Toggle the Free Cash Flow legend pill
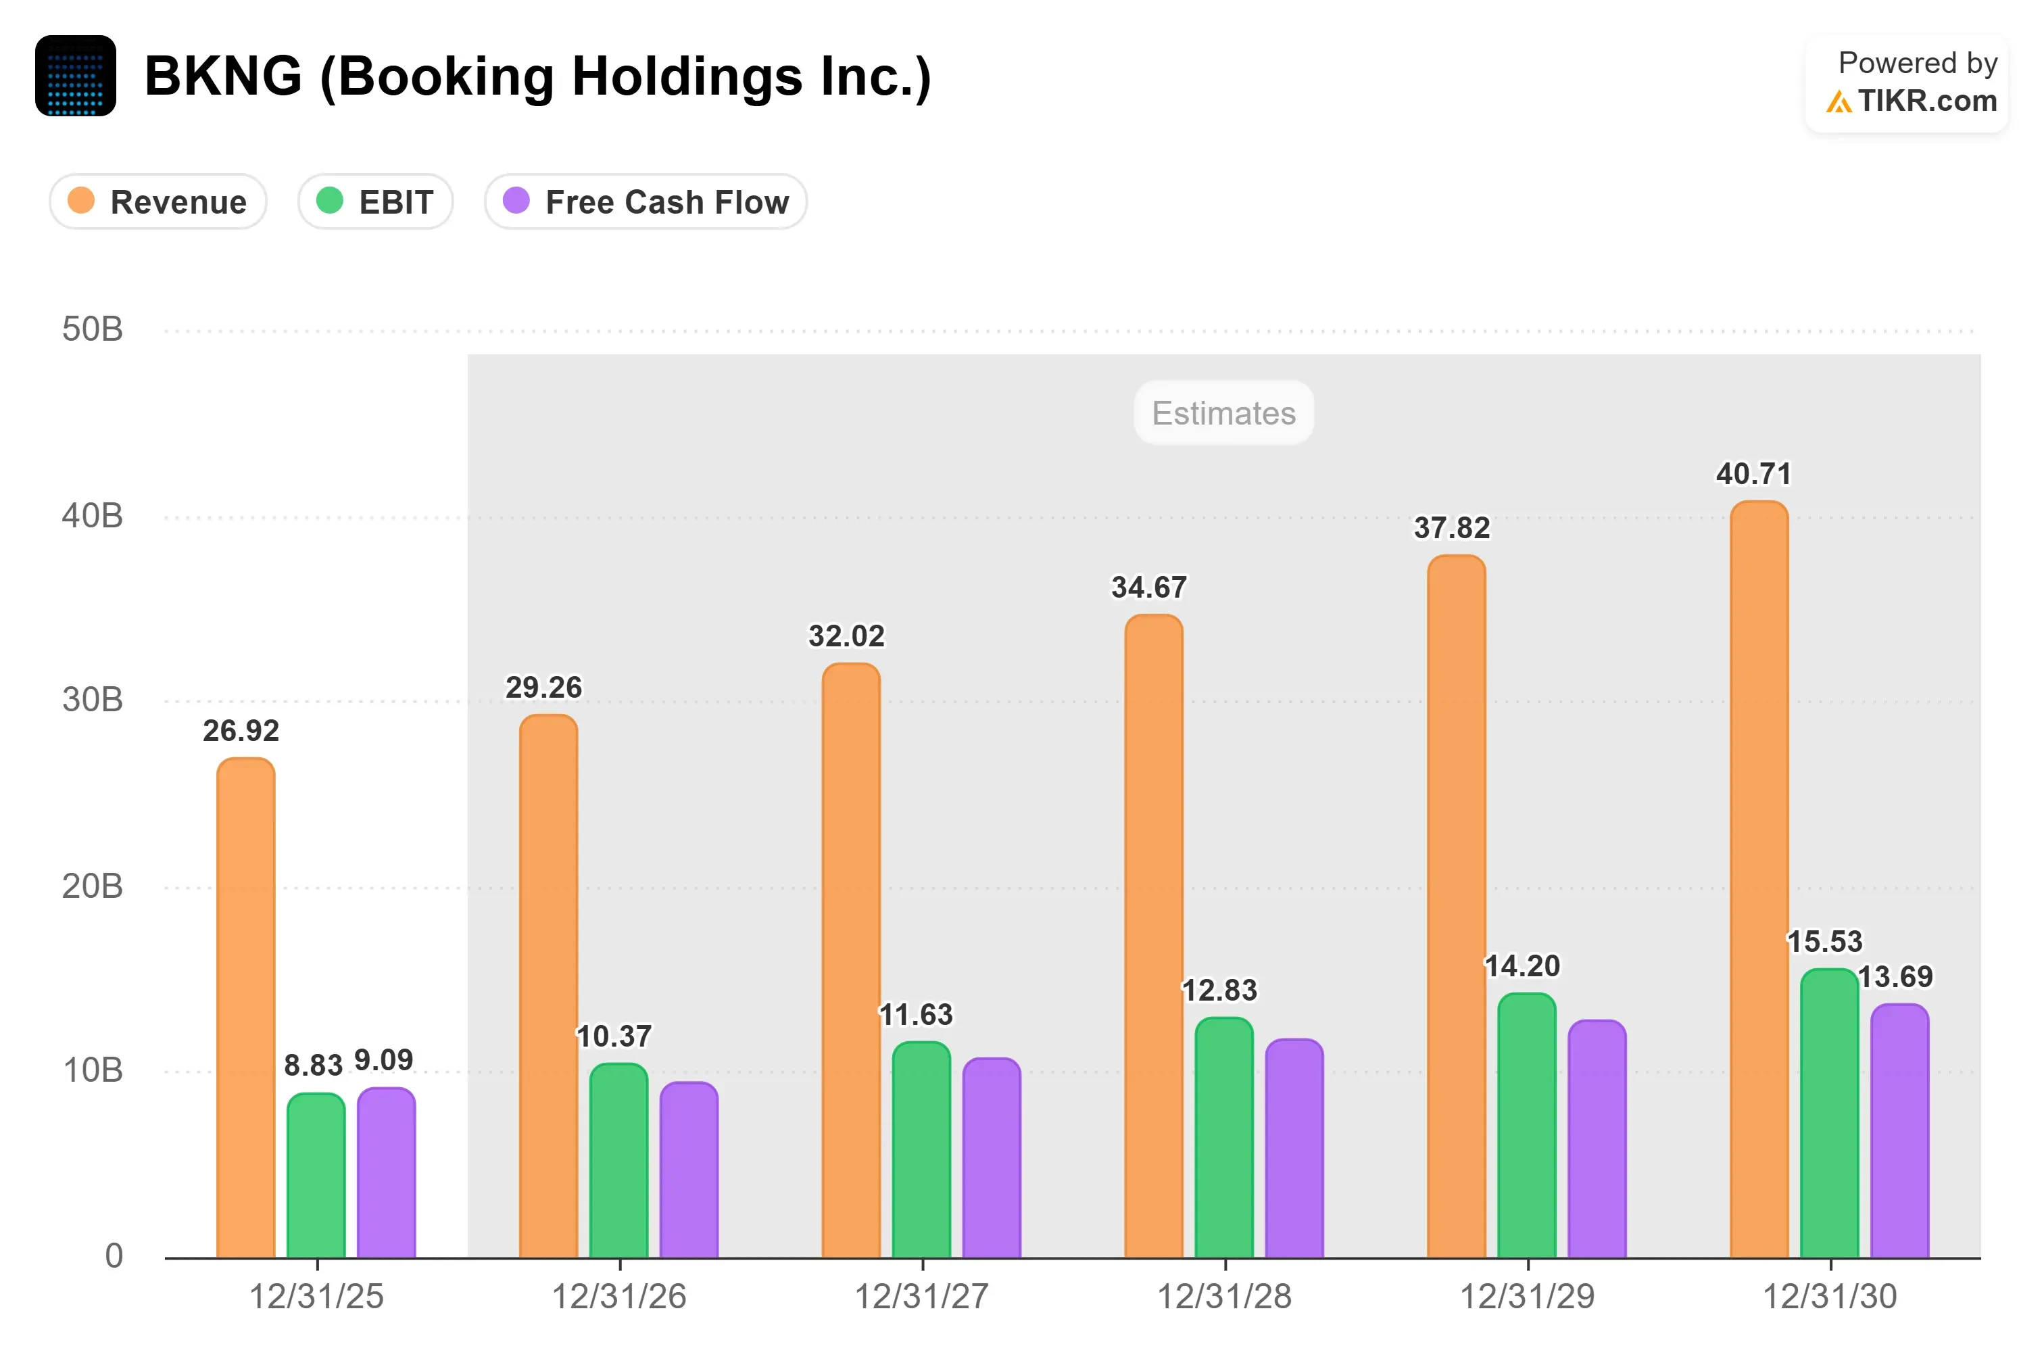 [x=646, y=201]
